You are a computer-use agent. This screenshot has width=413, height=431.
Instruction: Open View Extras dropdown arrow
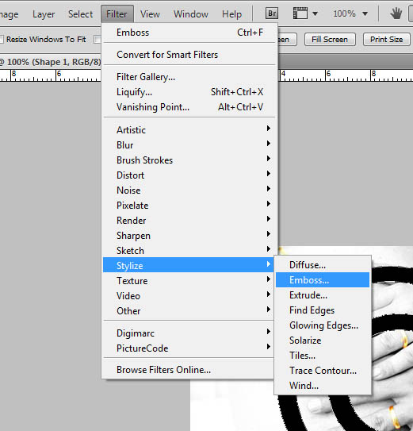click(315, 13)
